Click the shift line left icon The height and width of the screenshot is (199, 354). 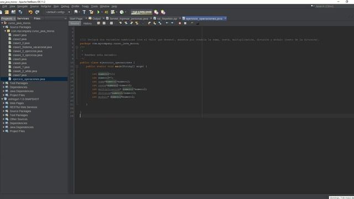(167, 23)
